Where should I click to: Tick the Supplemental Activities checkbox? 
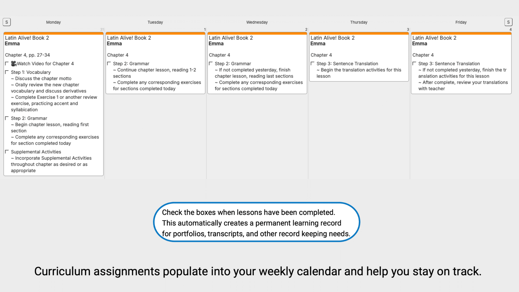[x=7, y=152]
